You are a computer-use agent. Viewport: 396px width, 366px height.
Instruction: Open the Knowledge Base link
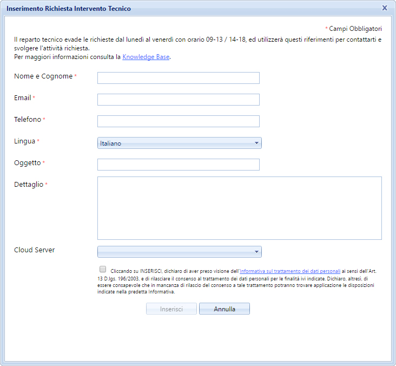point(146,57)
